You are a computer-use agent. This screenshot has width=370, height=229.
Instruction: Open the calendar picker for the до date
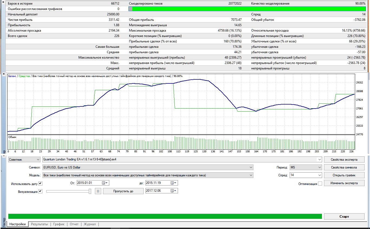coord(174,183)
